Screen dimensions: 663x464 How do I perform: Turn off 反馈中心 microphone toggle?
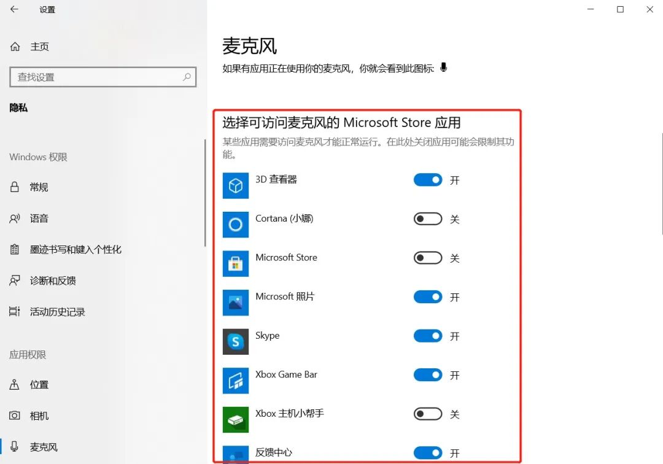(428, 453)
